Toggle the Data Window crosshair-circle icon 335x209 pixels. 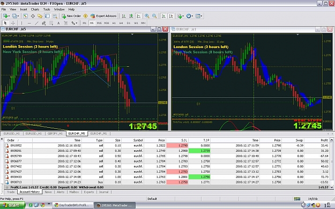point(33,16)
